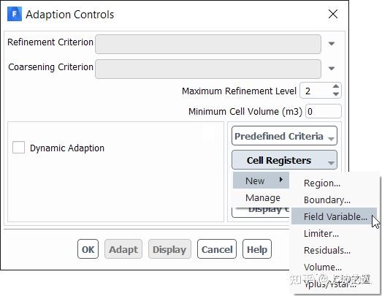This screenshot has height=296, width=382.
Task: Increase Maximum Refinement Level with up arrow
Action: tap(336, 86)
